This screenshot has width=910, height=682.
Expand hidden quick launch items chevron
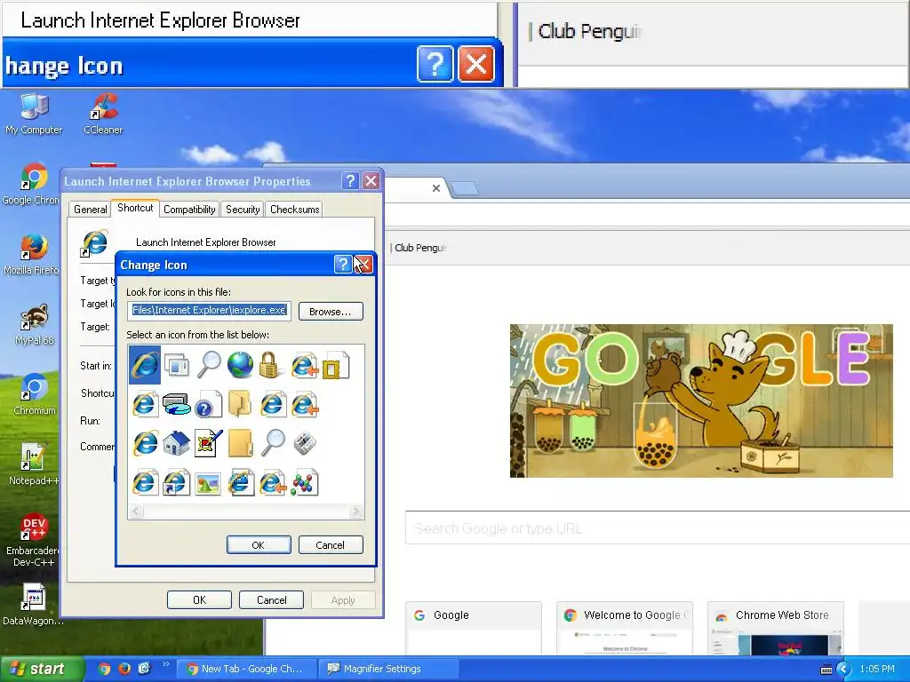point(165,664)
